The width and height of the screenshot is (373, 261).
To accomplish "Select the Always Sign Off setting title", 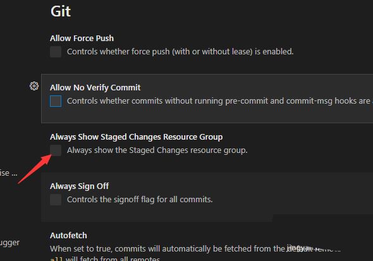I will [79, 186].
